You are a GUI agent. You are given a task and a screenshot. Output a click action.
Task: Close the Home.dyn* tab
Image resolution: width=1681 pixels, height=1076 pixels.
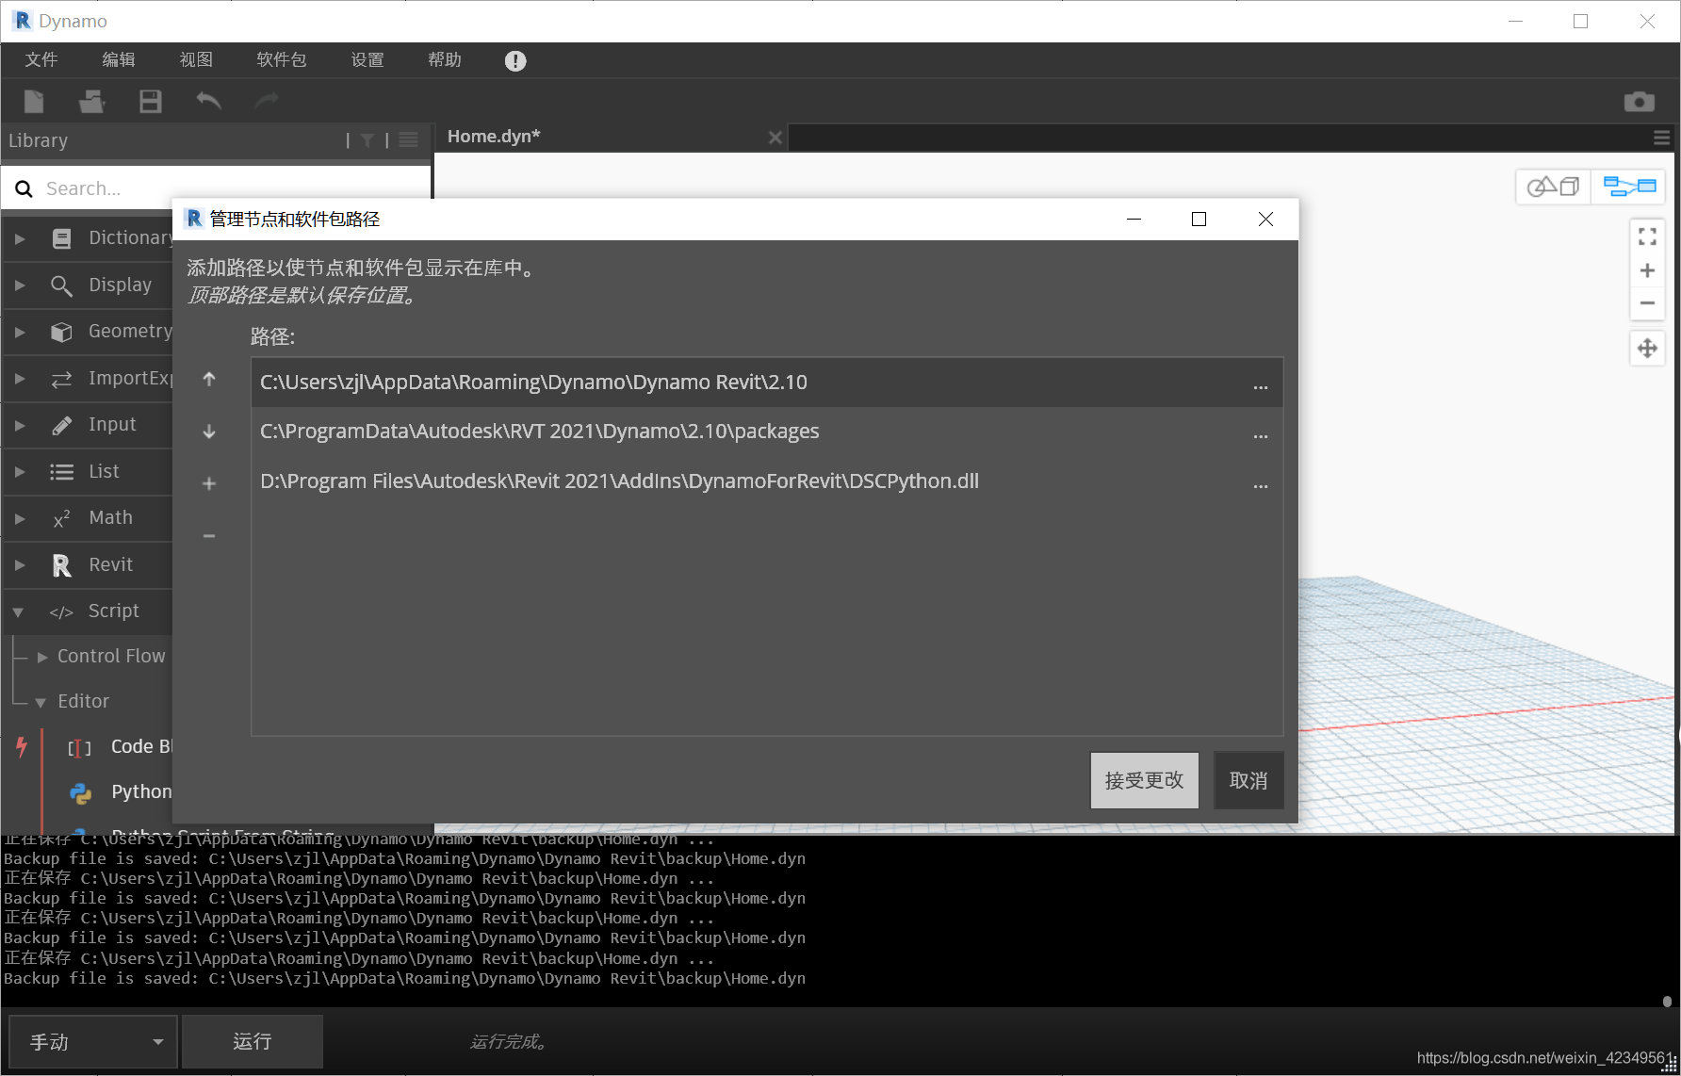pyautogui.click(x=775, y=138)
